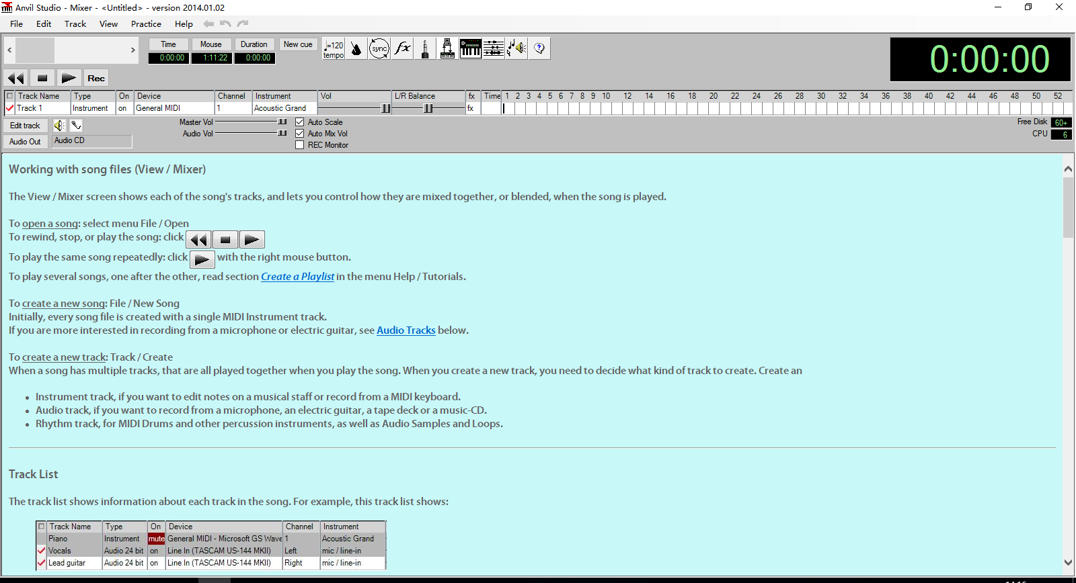
Task: Open the Acoustic Grand instrument selector
Action: [283, 108]
